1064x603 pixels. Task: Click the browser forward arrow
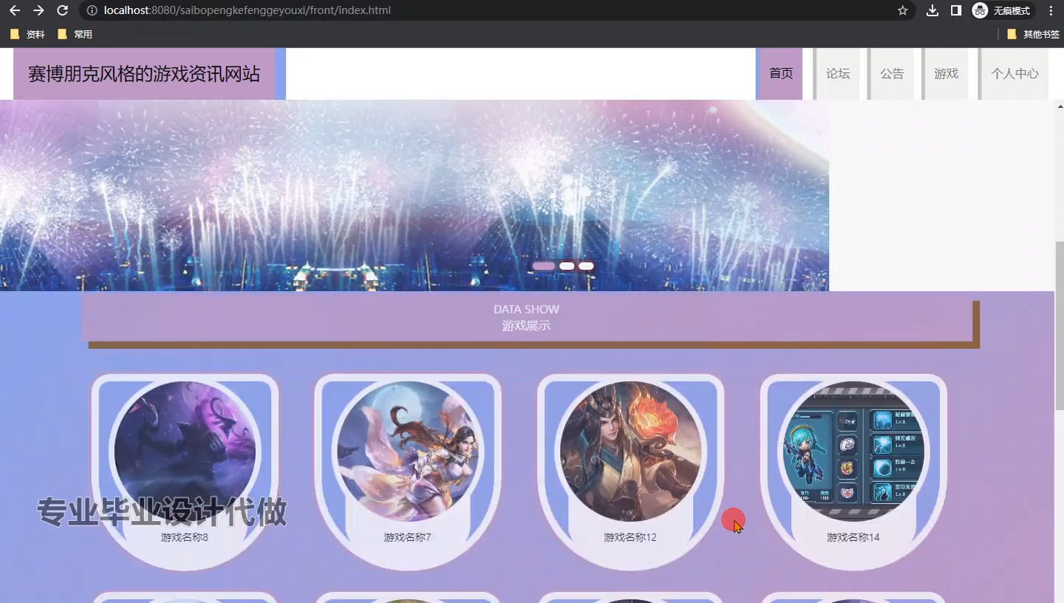click(x=38, y=10)
